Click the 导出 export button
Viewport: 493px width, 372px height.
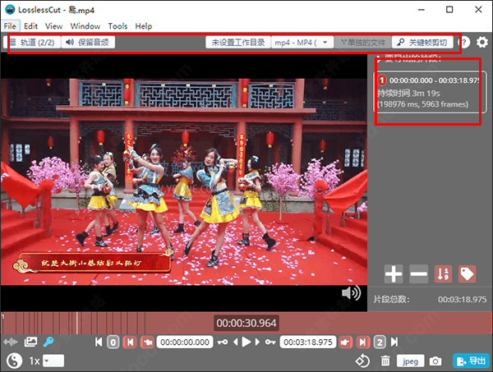(472, 361)
